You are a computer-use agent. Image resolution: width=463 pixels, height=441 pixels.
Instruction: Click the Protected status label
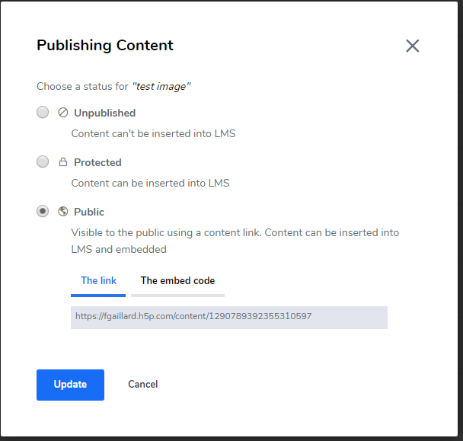[97, 162]
